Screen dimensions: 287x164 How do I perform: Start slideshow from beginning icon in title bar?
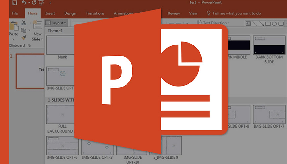pos(41,3)
